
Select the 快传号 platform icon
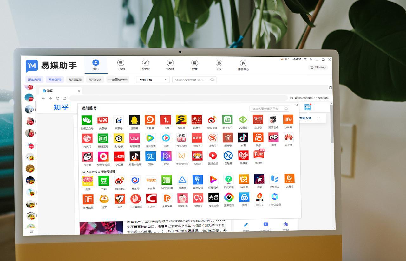click(x=288, y=119)
